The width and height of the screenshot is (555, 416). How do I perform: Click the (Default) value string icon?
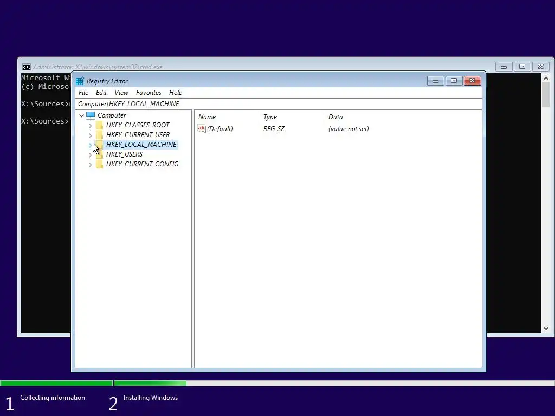pyautogui.click(x=202, y=128)
